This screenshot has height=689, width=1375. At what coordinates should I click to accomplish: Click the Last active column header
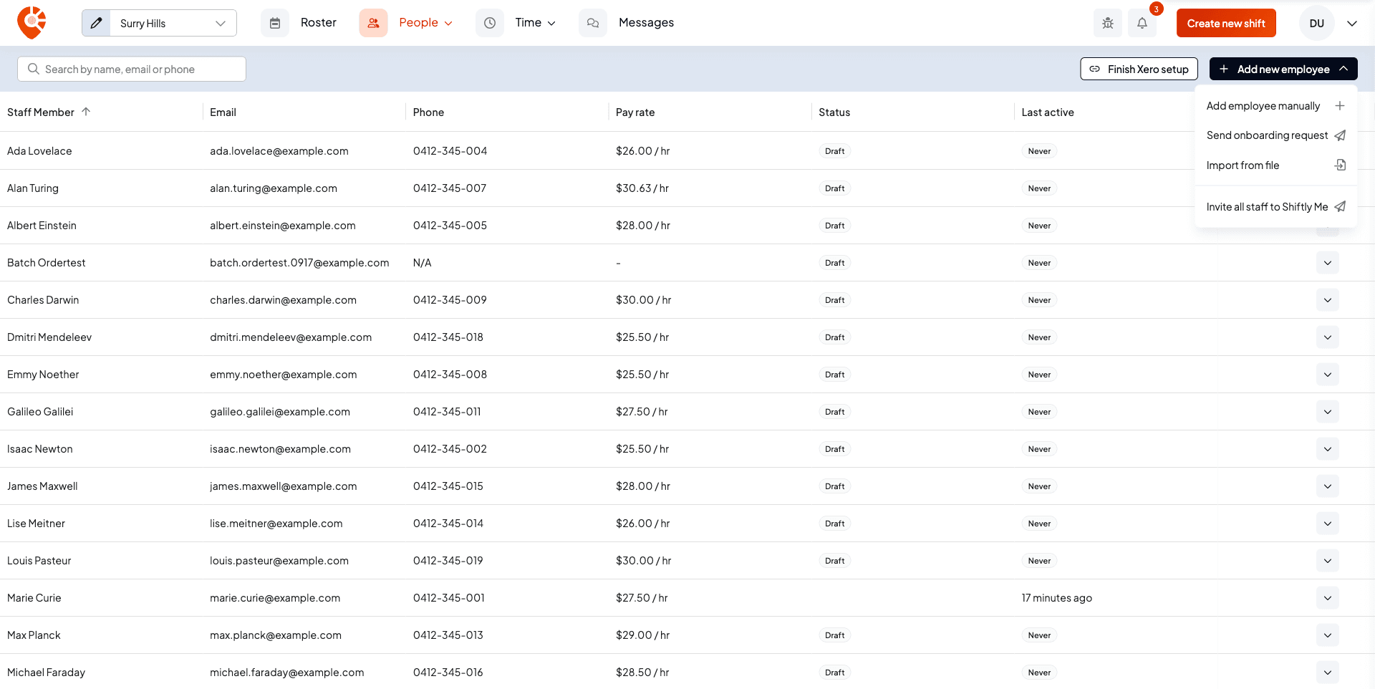pyautogui.click(x=1048, y=112)
